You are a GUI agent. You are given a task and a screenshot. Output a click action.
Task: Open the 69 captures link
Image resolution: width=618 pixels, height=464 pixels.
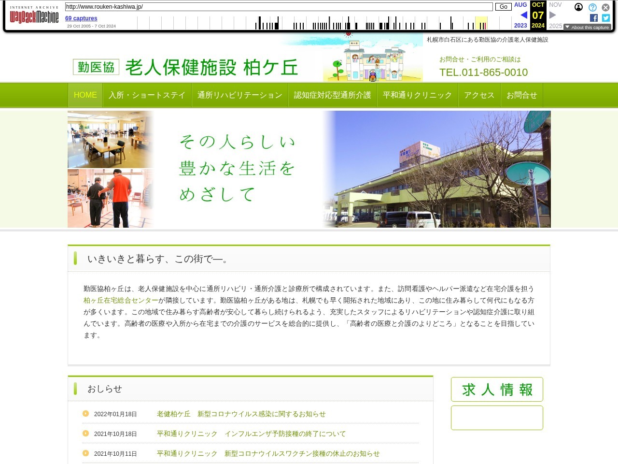81,18
